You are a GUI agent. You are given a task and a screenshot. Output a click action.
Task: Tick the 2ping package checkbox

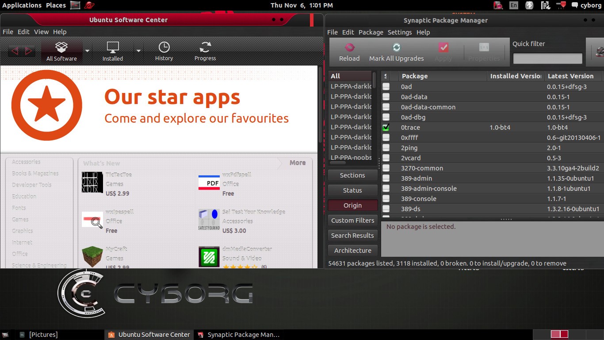click(x=386, y=148)
